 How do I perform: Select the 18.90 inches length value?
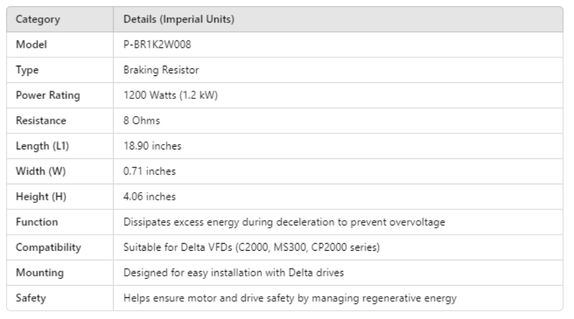point(152,146)
